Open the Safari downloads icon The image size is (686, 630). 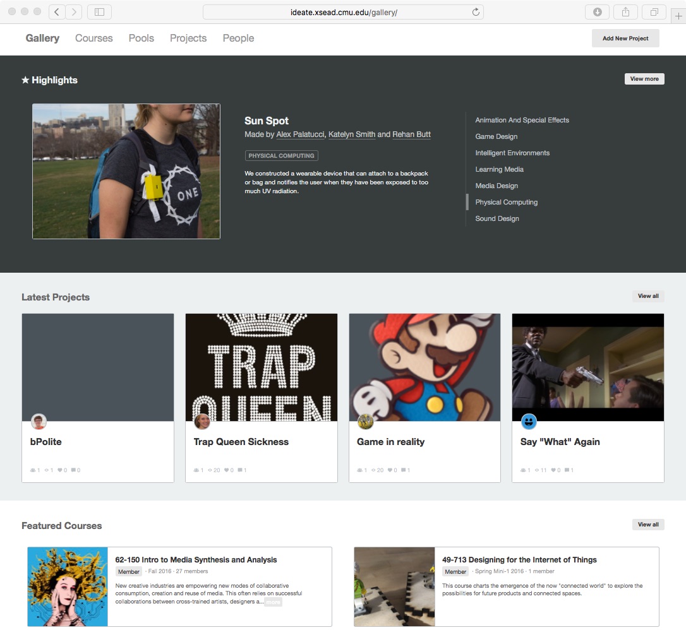pyautogui.click(x=597, y=12)
